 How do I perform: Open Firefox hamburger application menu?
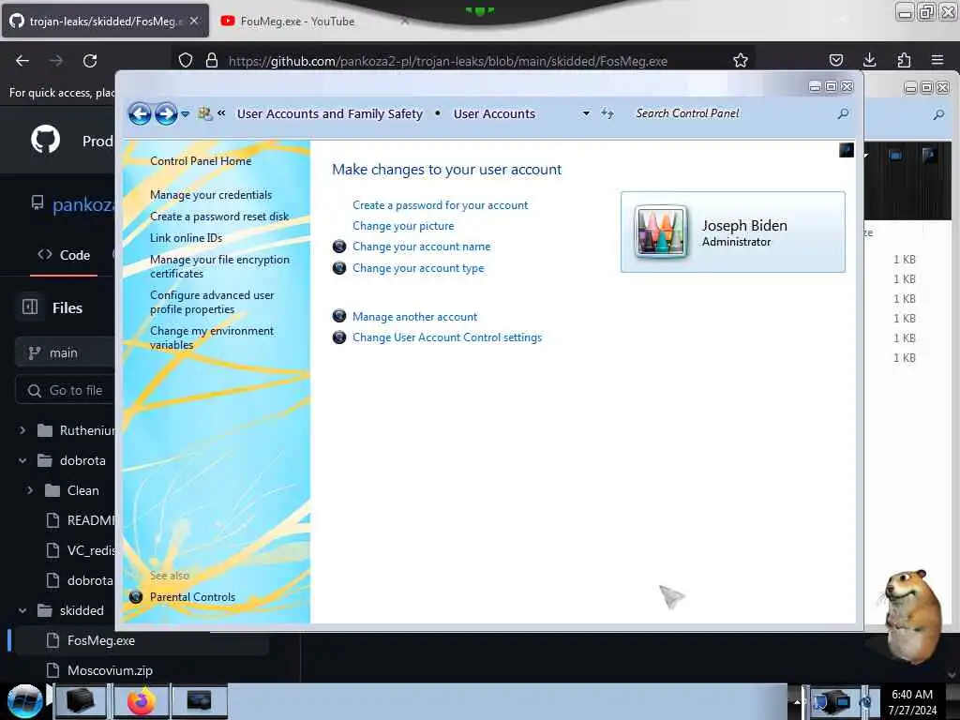click(x=937, y=60)
